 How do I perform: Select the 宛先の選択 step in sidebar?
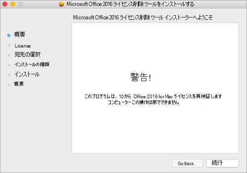[x=27, y=54]
